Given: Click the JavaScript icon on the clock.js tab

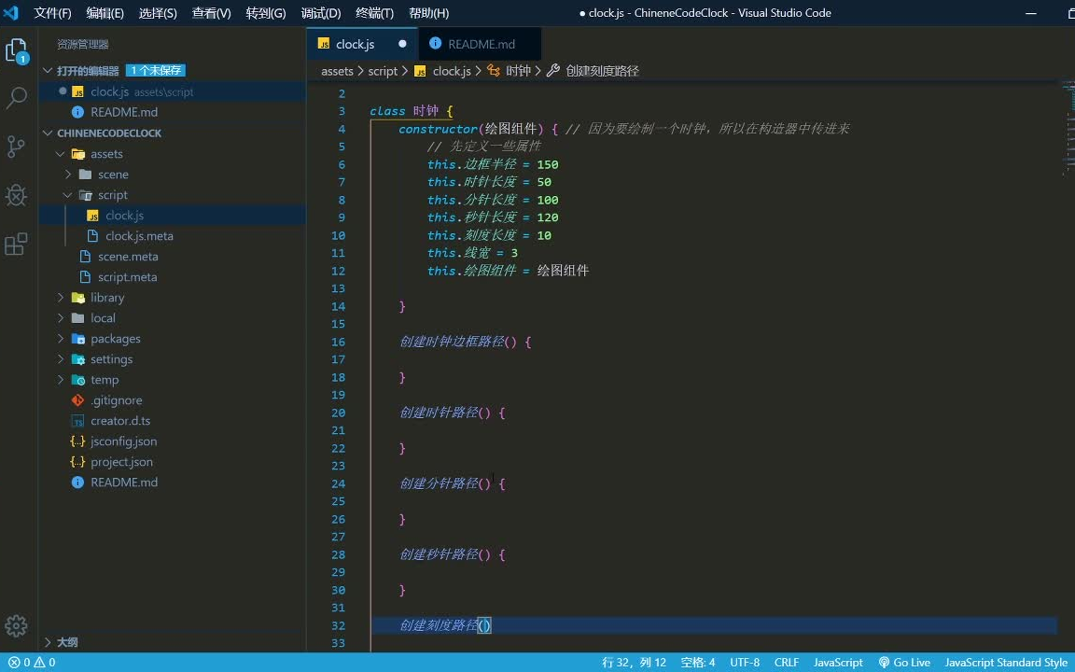Looking at the screenshot, I should pos(324,43).
